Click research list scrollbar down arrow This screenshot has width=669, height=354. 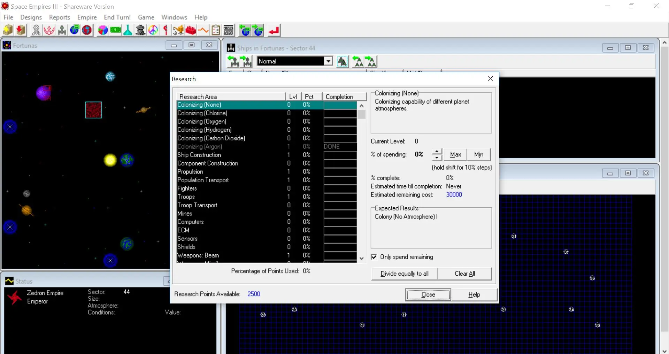click(x=362, y=258)
